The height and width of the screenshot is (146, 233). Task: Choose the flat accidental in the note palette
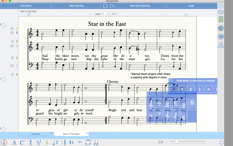point(200,89)
